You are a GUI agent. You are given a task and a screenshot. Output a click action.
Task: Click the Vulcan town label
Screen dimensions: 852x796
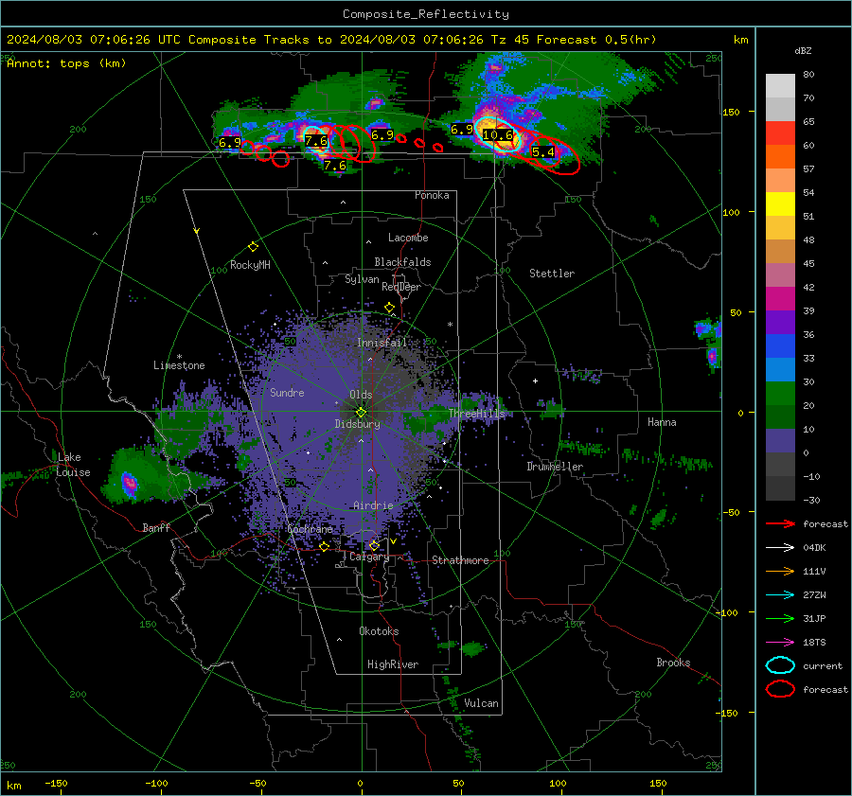[481, 703]
